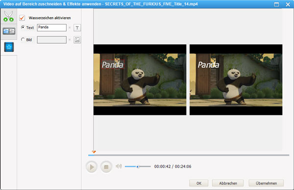
Task: Stop the video playback
Action: (x=106, y=167)
